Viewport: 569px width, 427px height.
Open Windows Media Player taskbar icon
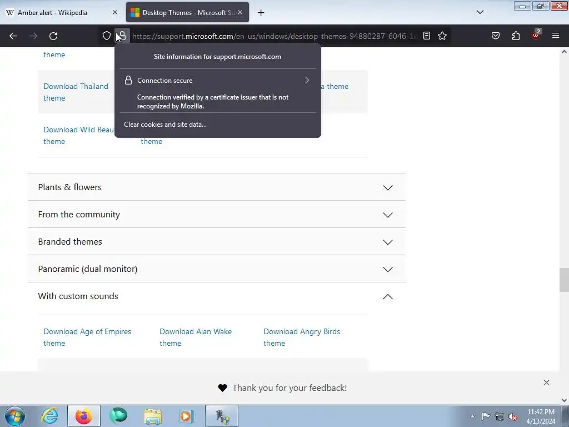point(187,416)
